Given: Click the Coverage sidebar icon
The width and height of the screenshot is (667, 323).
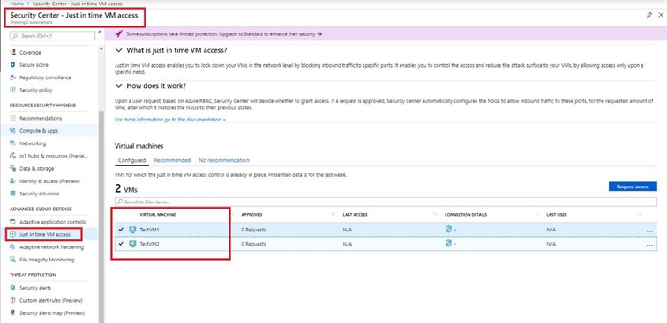Looking at the screenshot, I should tap(12, 52).
